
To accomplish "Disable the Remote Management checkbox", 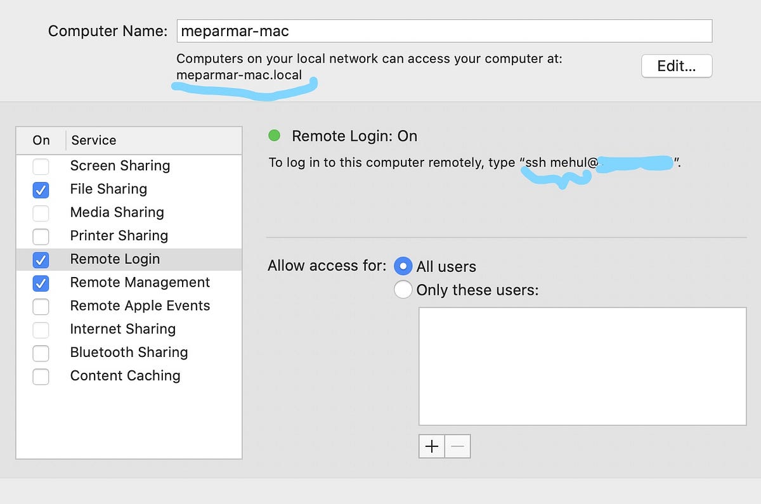I will coord(41,283).
